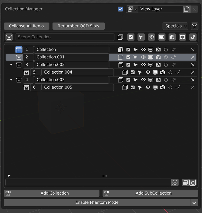Toggle global indirect only icon in header
The height and width of the screenshot is (213, 202).
pos(193,37)
